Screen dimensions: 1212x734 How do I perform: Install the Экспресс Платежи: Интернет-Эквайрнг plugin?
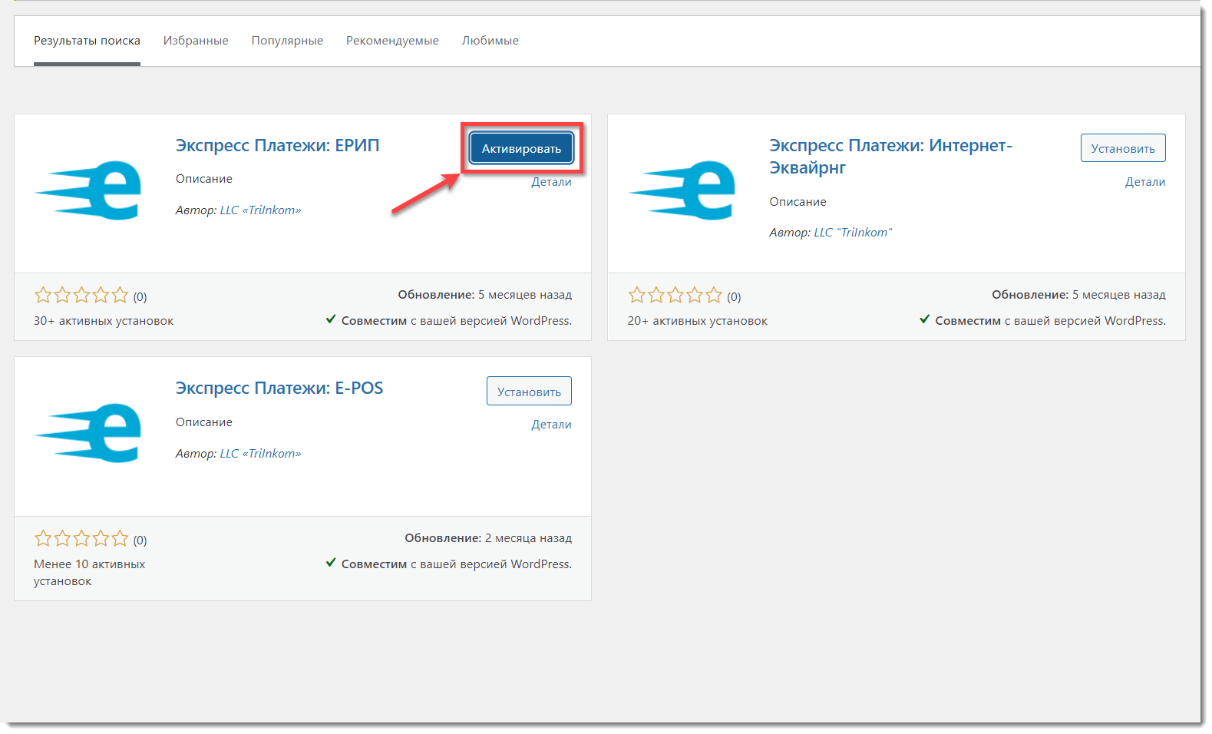[1123, 148]
